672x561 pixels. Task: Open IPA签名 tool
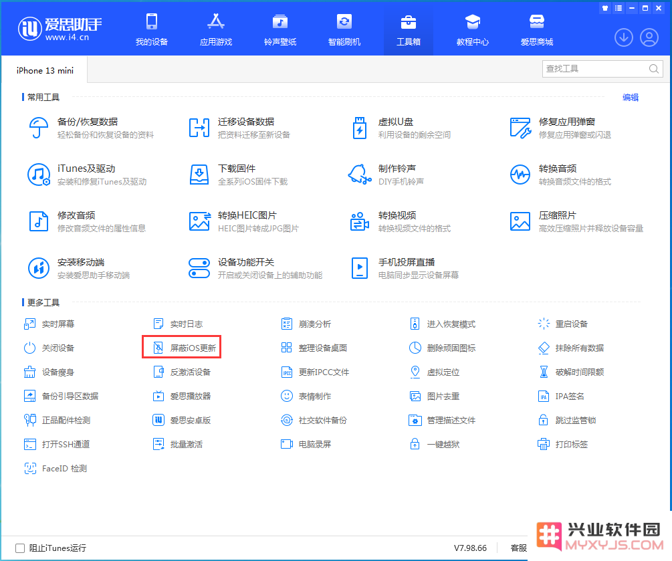pyautogui.click(x=561, y=396)
